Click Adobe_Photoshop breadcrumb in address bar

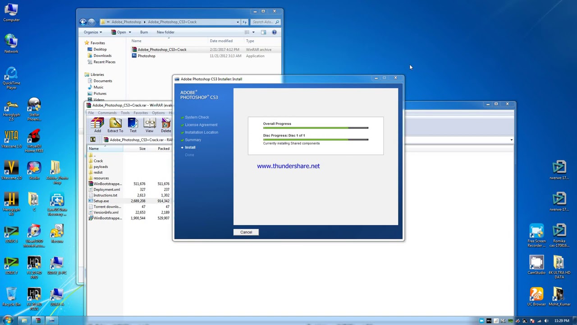[126, 22]
